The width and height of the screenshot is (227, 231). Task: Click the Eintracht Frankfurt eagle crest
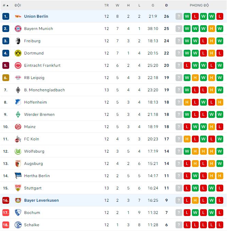[18, 65]
